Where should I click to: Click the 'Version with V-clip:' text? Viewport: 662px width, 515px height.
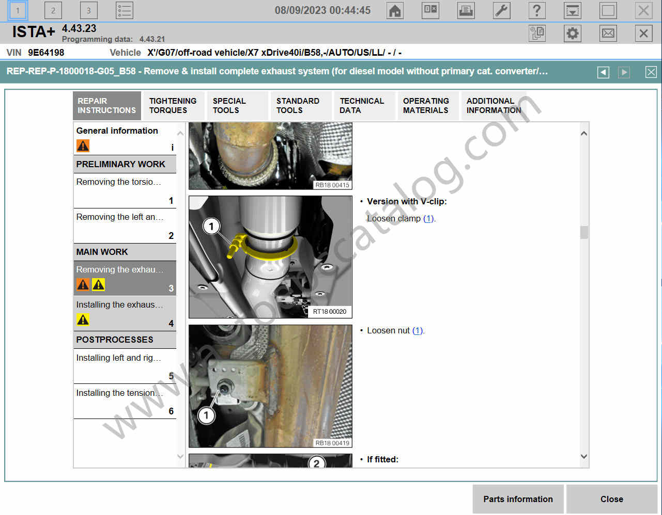coord(407,201)
